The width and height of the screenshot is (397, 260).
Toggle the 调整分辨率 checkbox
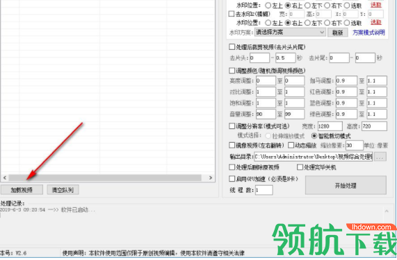(x=232, y=125)
